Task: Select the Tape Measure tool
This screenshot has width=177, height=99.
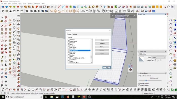Action: click(2, 57)
